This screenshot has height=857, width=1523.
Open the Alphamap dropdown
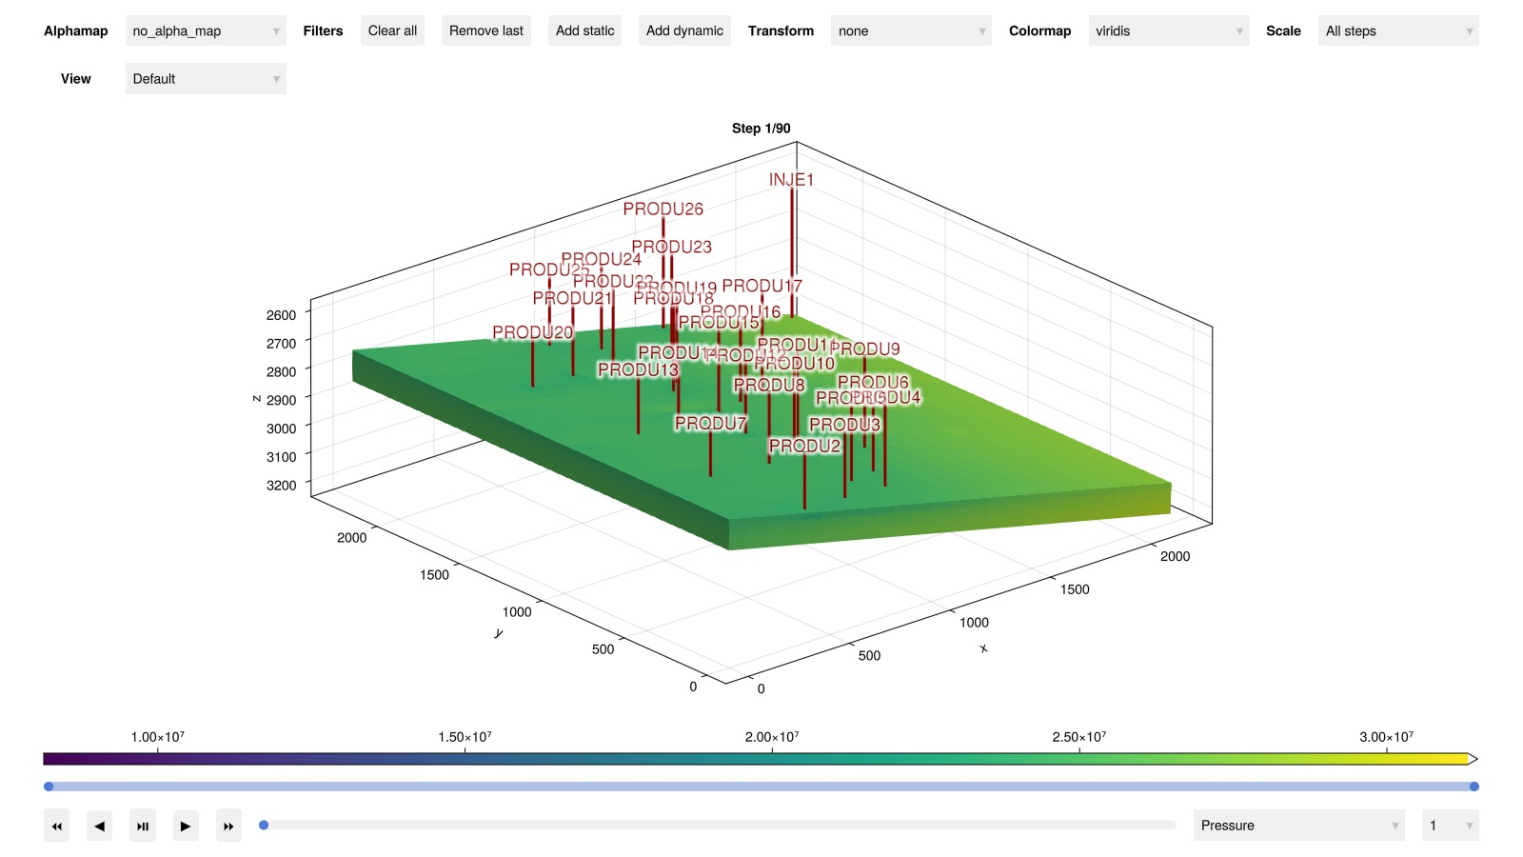(x=205, y=31)
